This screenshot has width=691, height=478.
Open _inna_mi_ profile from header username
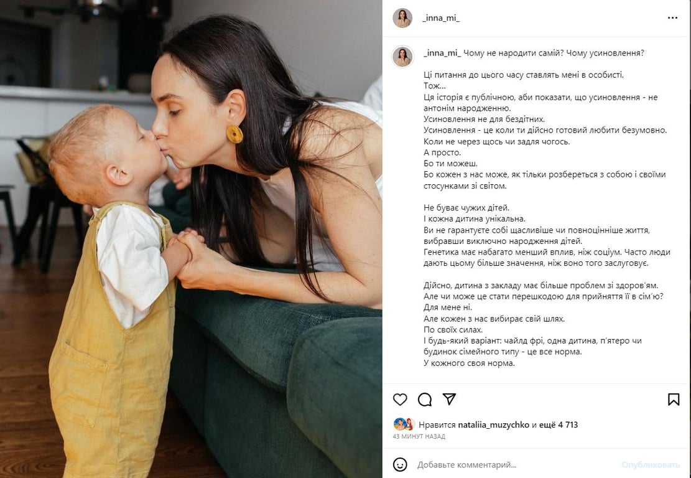pyautogui.click(x=441, y=18)
